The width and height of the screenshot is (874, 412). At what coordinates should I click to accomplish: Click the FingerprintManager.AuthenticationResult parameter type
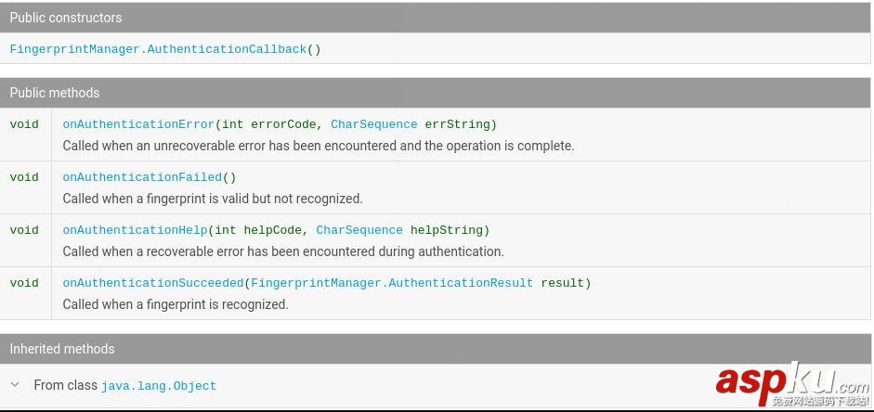[392, 283]
